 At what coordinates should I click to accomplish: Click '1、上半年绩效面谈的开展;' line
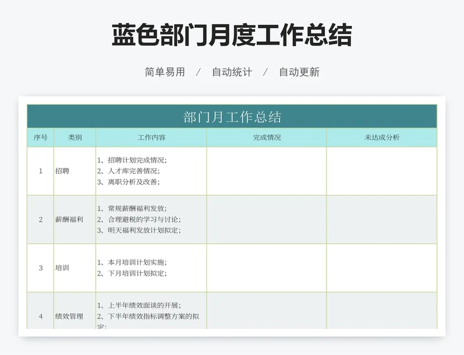(x=139, y=305)
